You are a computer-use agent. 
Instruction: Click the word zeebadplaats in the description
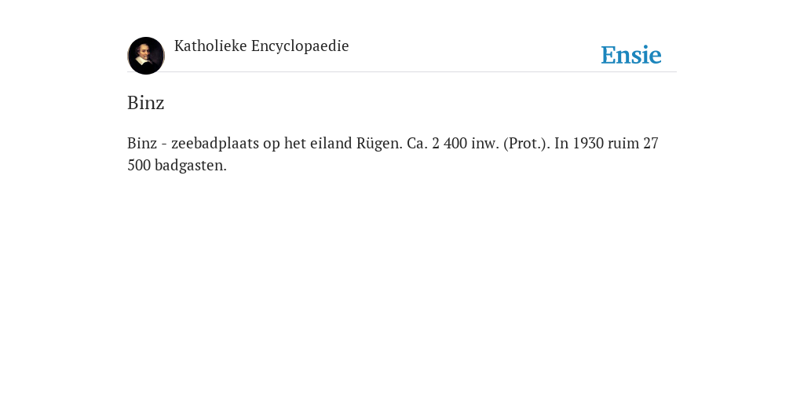coord(215,144)
